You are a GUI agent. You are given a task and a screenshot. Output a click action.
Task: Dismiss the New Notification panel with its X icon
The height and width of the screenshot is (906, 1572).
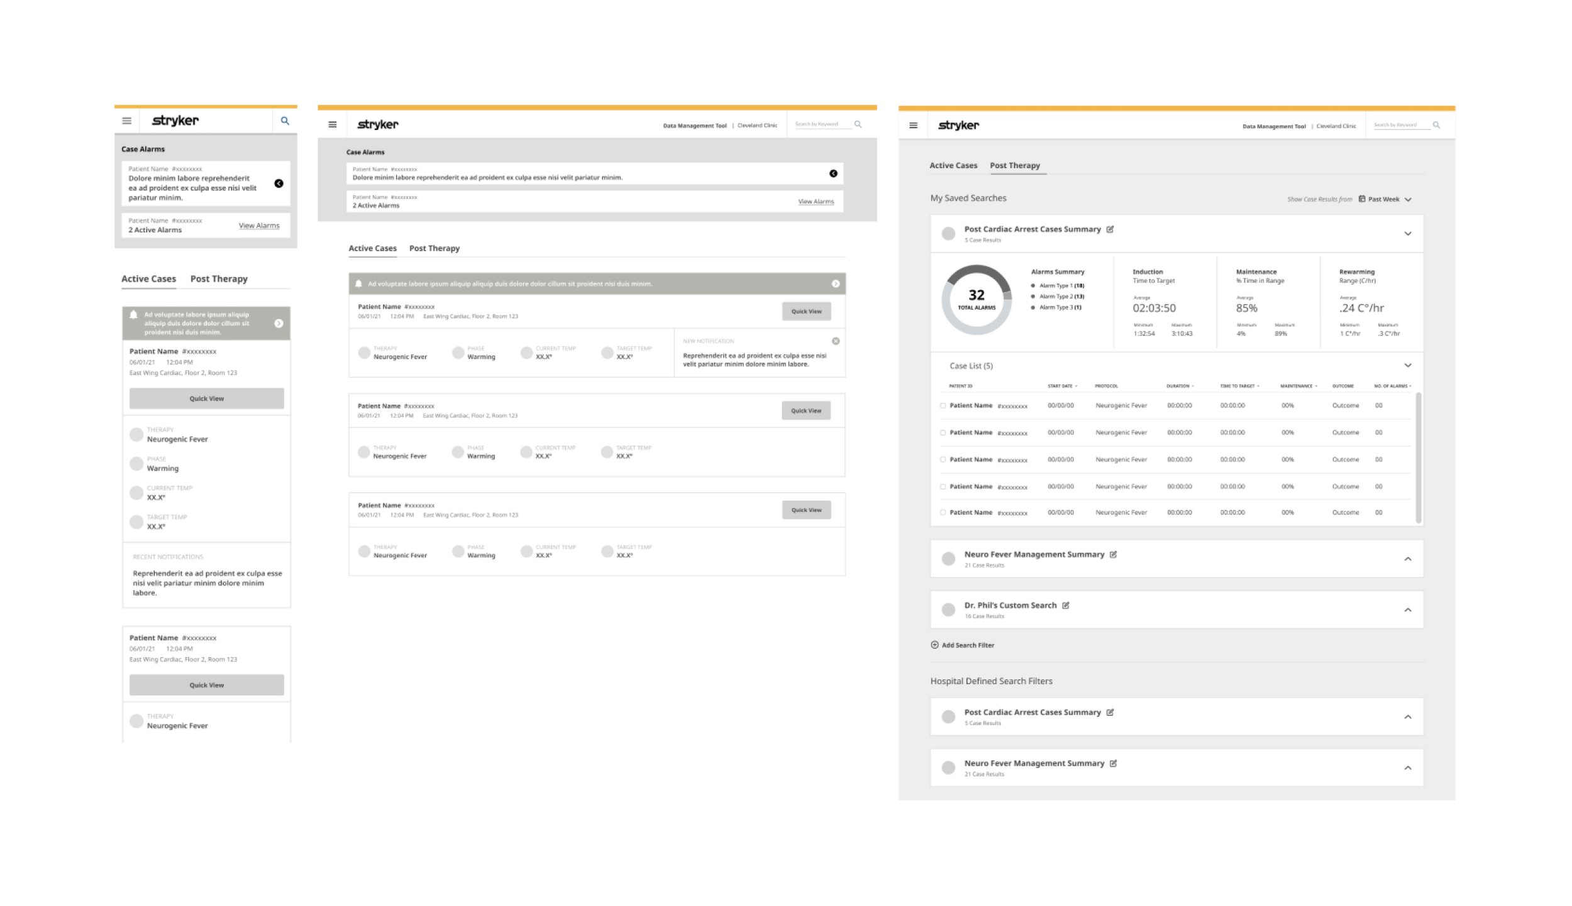click(x=836, y=341)
